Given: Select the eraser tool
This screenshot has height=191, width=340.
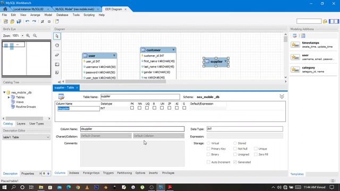Looking at the screenshot, I should pos(57,55).
